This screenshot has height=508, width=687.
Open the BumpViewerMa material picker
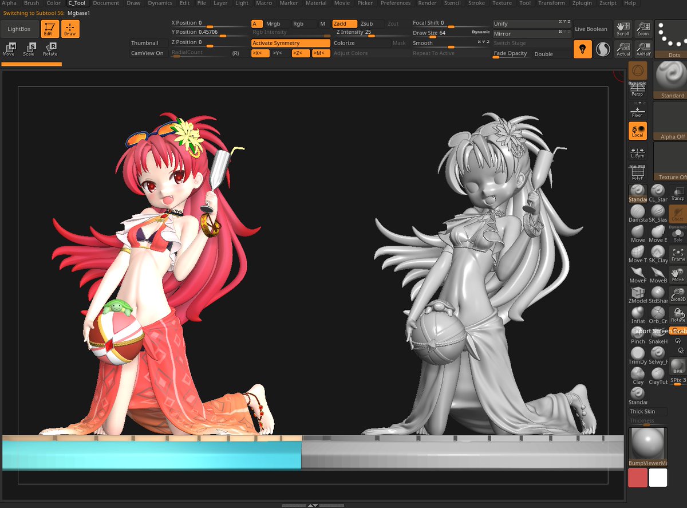pos(648,446)
